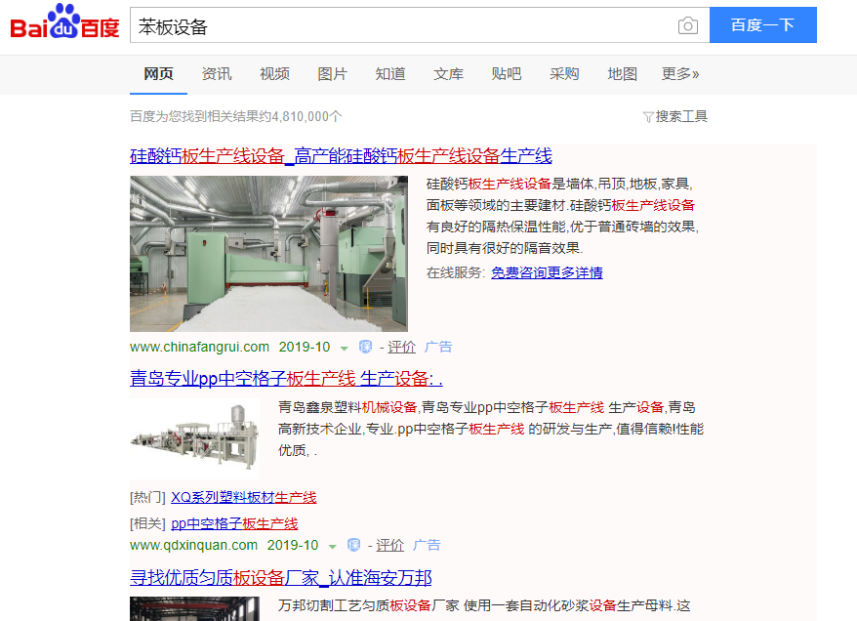
Task: Open the 地图 tab
Action: pos(622,74)
